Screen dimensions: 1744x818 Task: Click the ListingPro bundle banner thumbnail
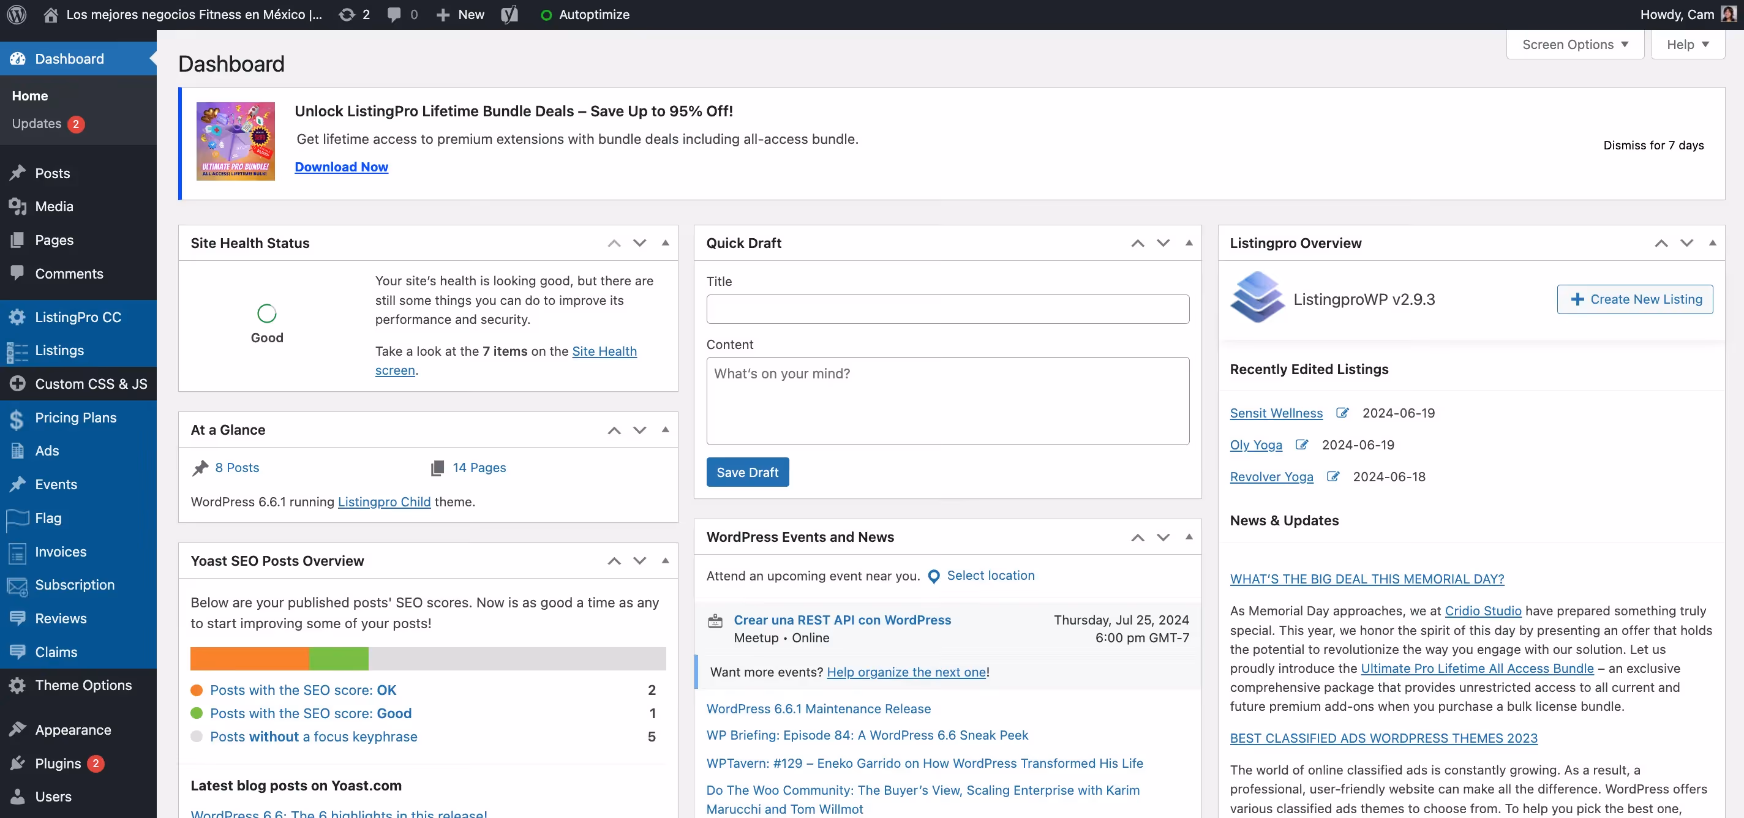[x=235, y=141]
